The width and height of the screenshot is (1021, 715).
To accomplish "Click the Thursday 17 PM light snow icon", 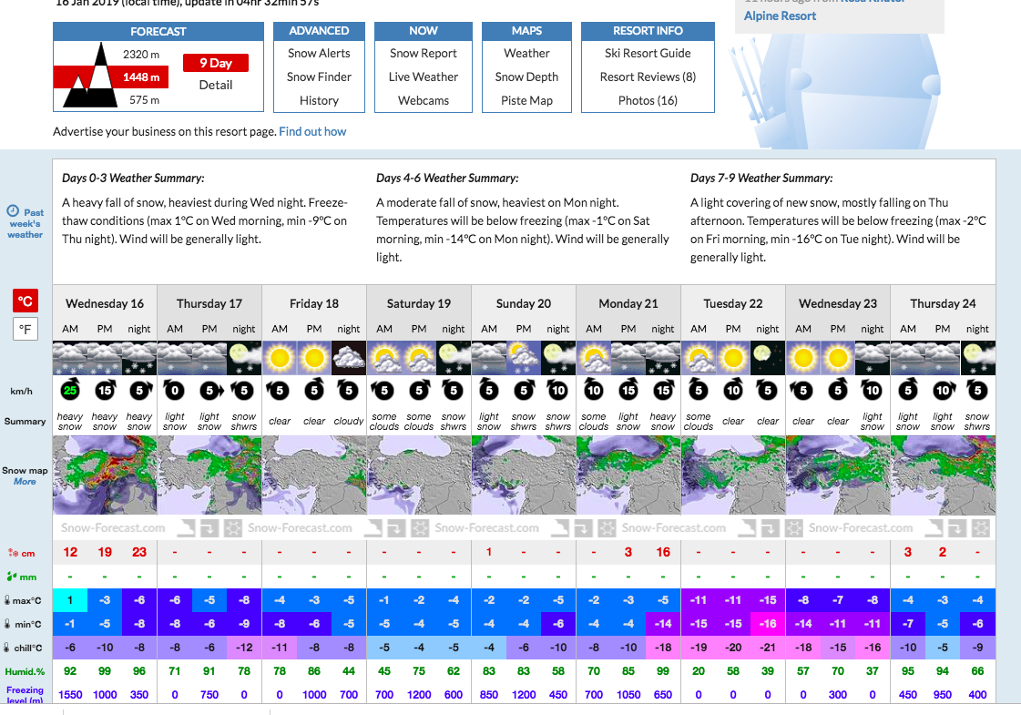I will 209,357.
